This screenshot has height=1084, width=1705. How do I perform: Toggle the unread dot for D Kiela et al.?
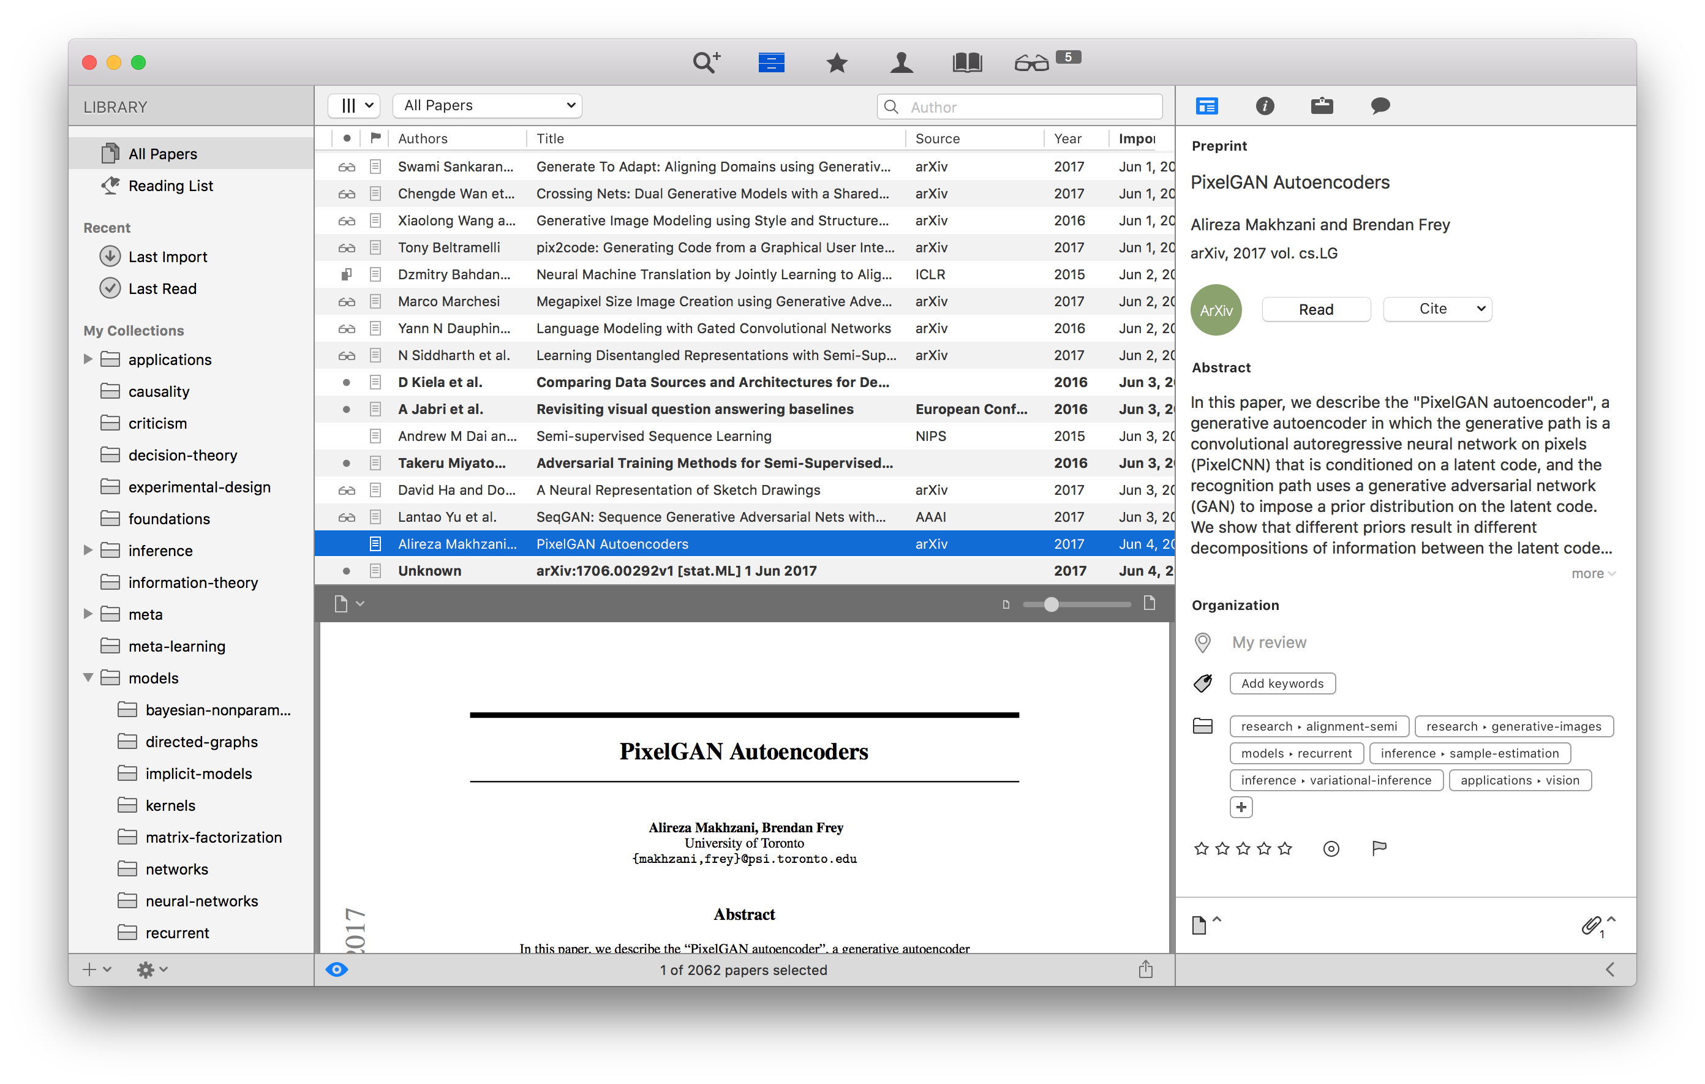point(346,382)
